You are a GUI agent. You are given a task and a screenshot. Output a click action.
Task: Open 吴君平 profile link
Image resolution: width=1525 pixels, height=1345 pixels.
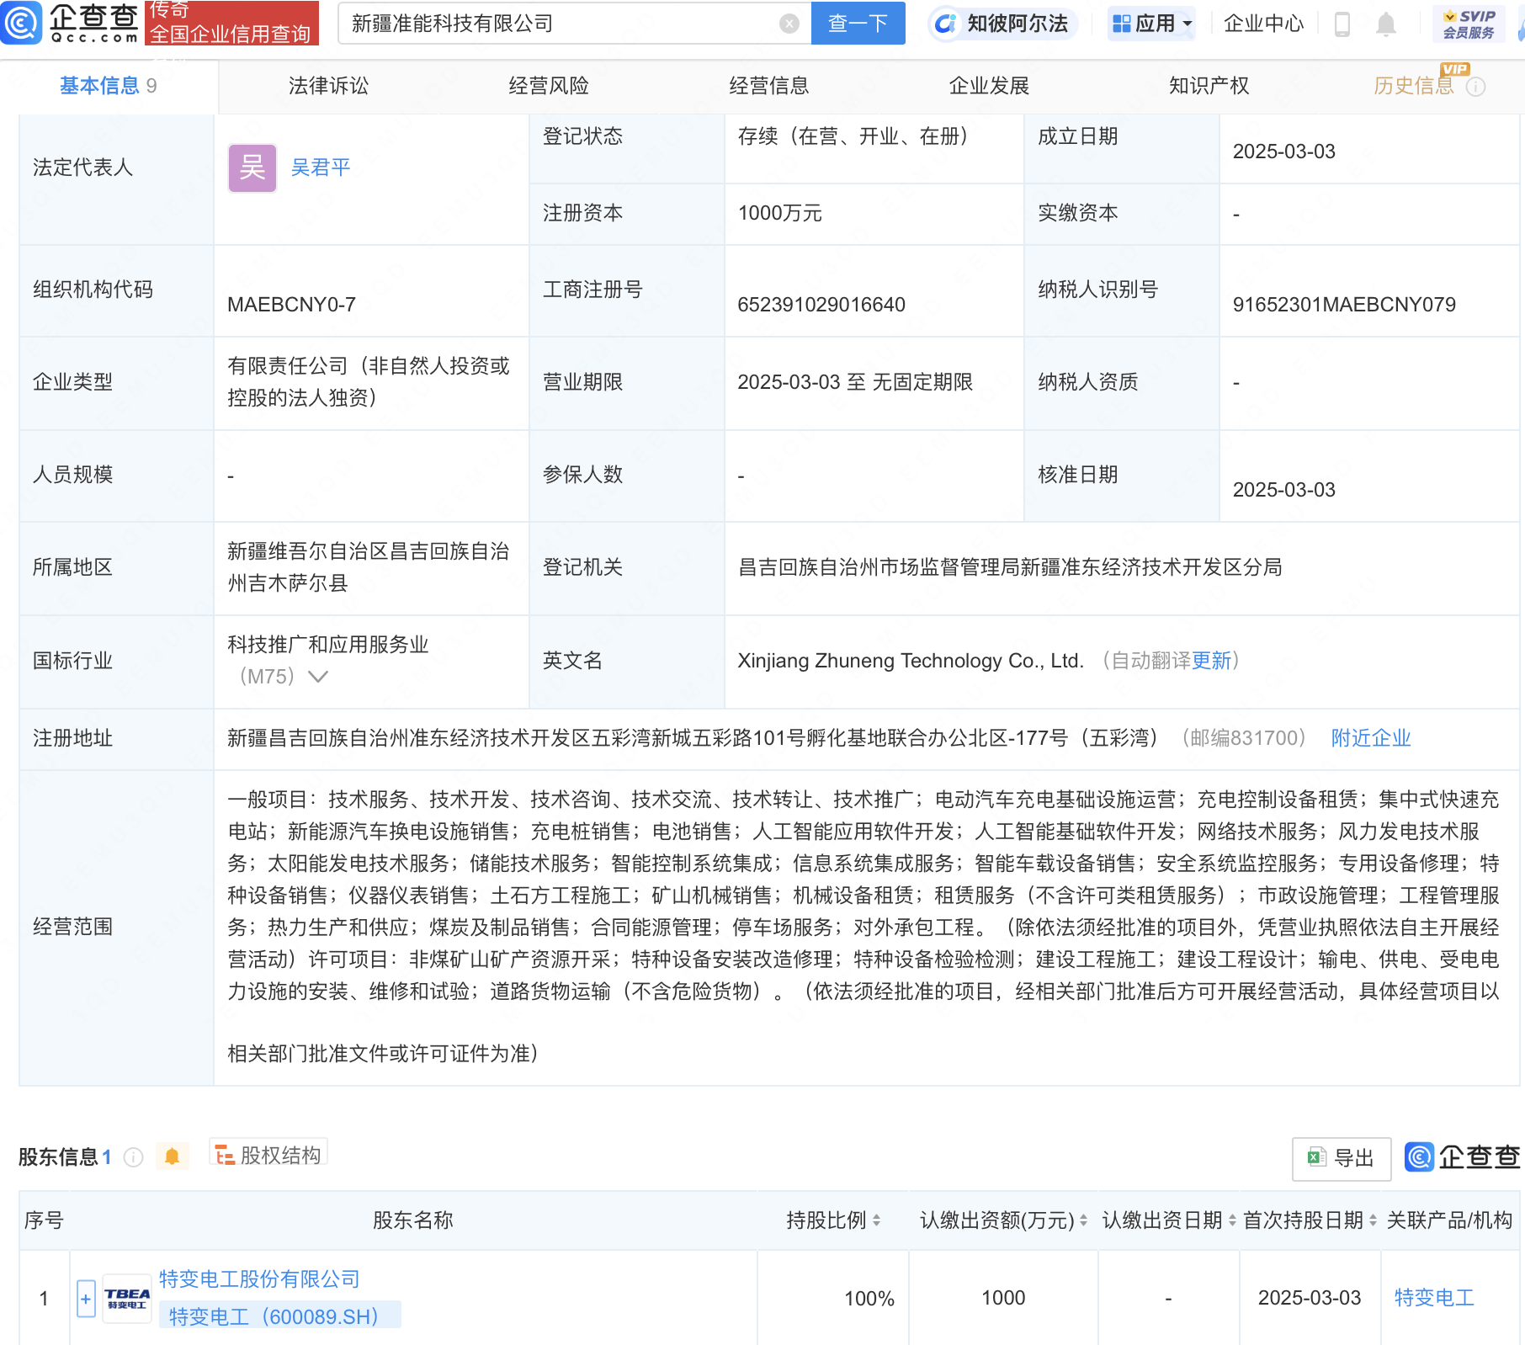point(321,167)
